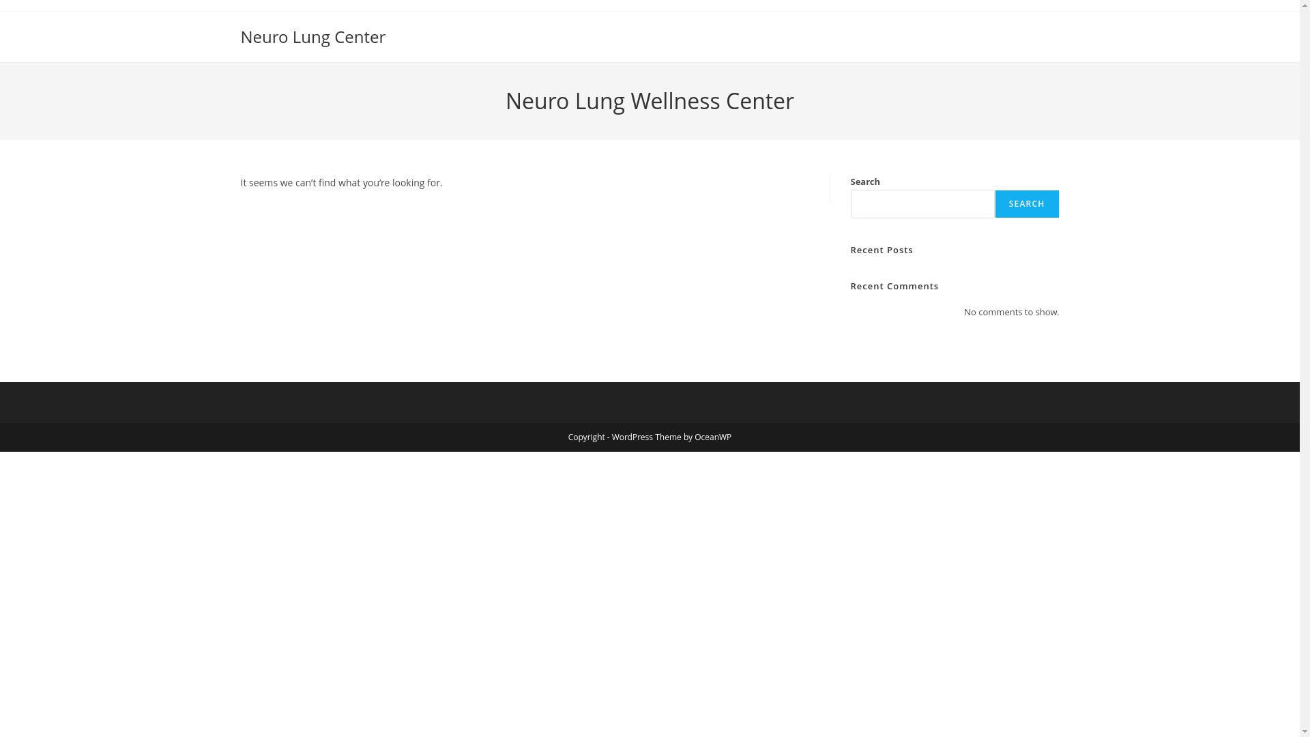Click the scrollbar up arrow at top right
Image resolution: width=1310 pixels, height=737 pixels.
point(1305,5)
